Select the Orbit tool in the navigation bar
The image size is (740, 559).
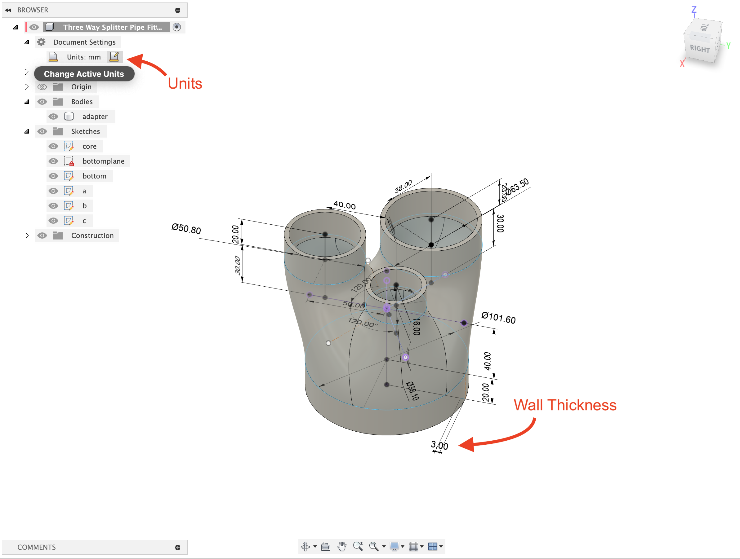tap(305, 547)
